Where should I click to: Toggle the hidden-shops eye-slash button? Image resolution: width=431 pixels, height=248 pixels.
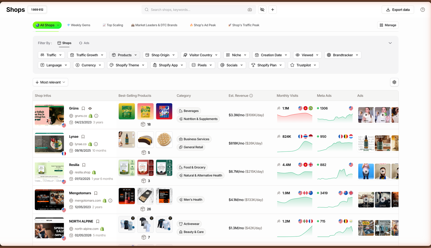point(262,10)
